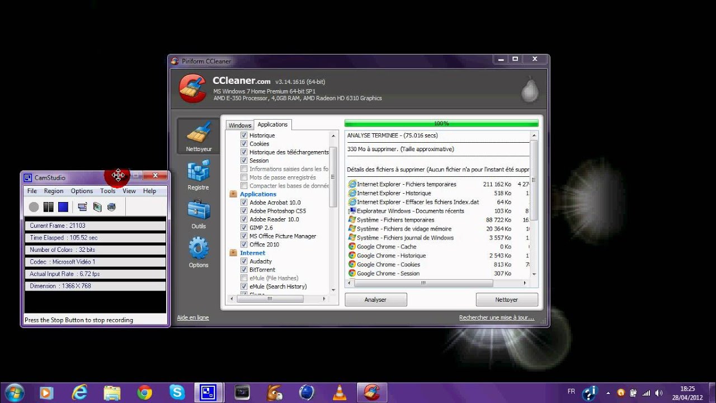Open Screen Annotations in CamStudio toolbar
Image resolution: width=716 pixels, height=403 pixels.
click(97, 207)
